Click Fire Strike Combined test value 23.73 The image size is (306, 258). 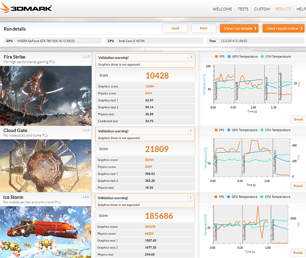pyautogui.click(x=149, y=121)
